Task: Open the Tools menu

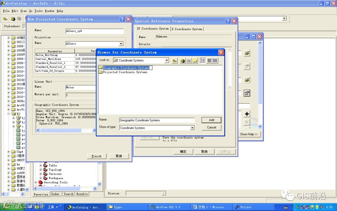Action: point(38,11)
